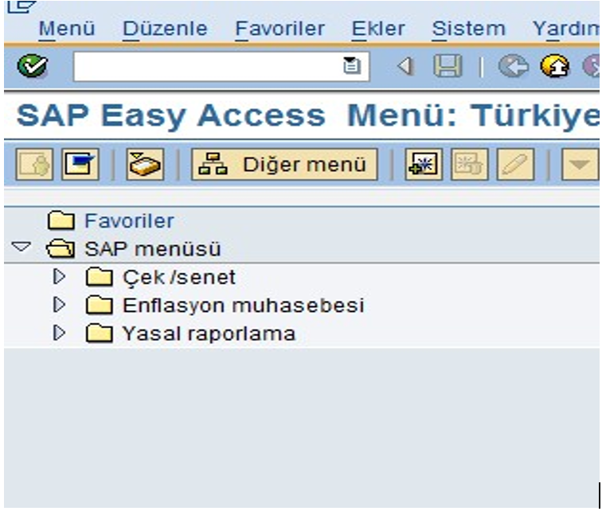The image size is (602, 511).
Task: Click the green checkmark Enter icon
Action: (33, 65)
